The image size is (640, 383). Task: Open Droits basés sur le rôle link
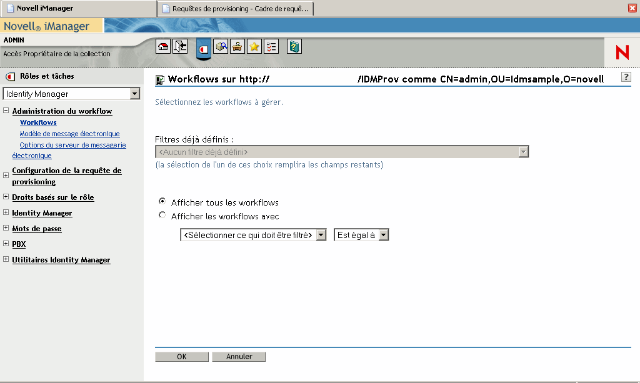[x=53, y=197]
